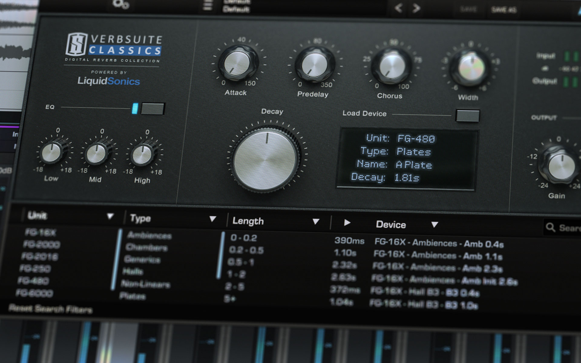Click the Low EQ knob

52,152
